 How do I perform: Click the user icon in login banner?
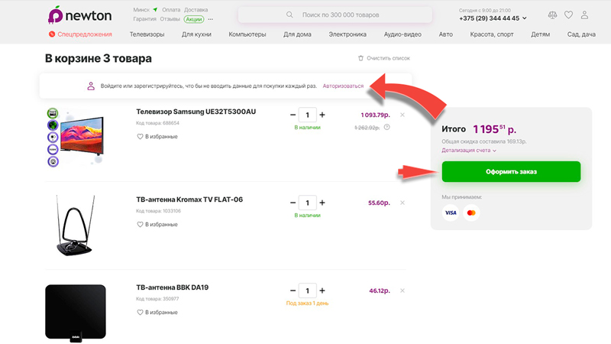91,86
